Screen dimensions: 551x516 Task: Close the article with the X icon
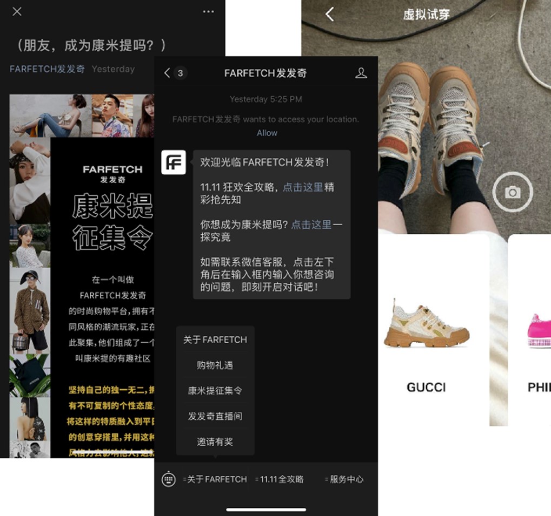[17, 11]
